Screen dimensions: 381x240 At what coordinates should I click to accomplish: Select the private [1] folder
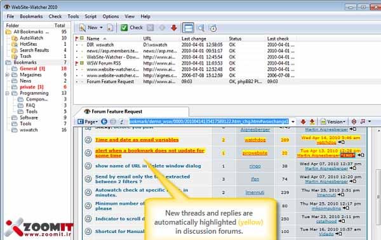click(31, 87)
